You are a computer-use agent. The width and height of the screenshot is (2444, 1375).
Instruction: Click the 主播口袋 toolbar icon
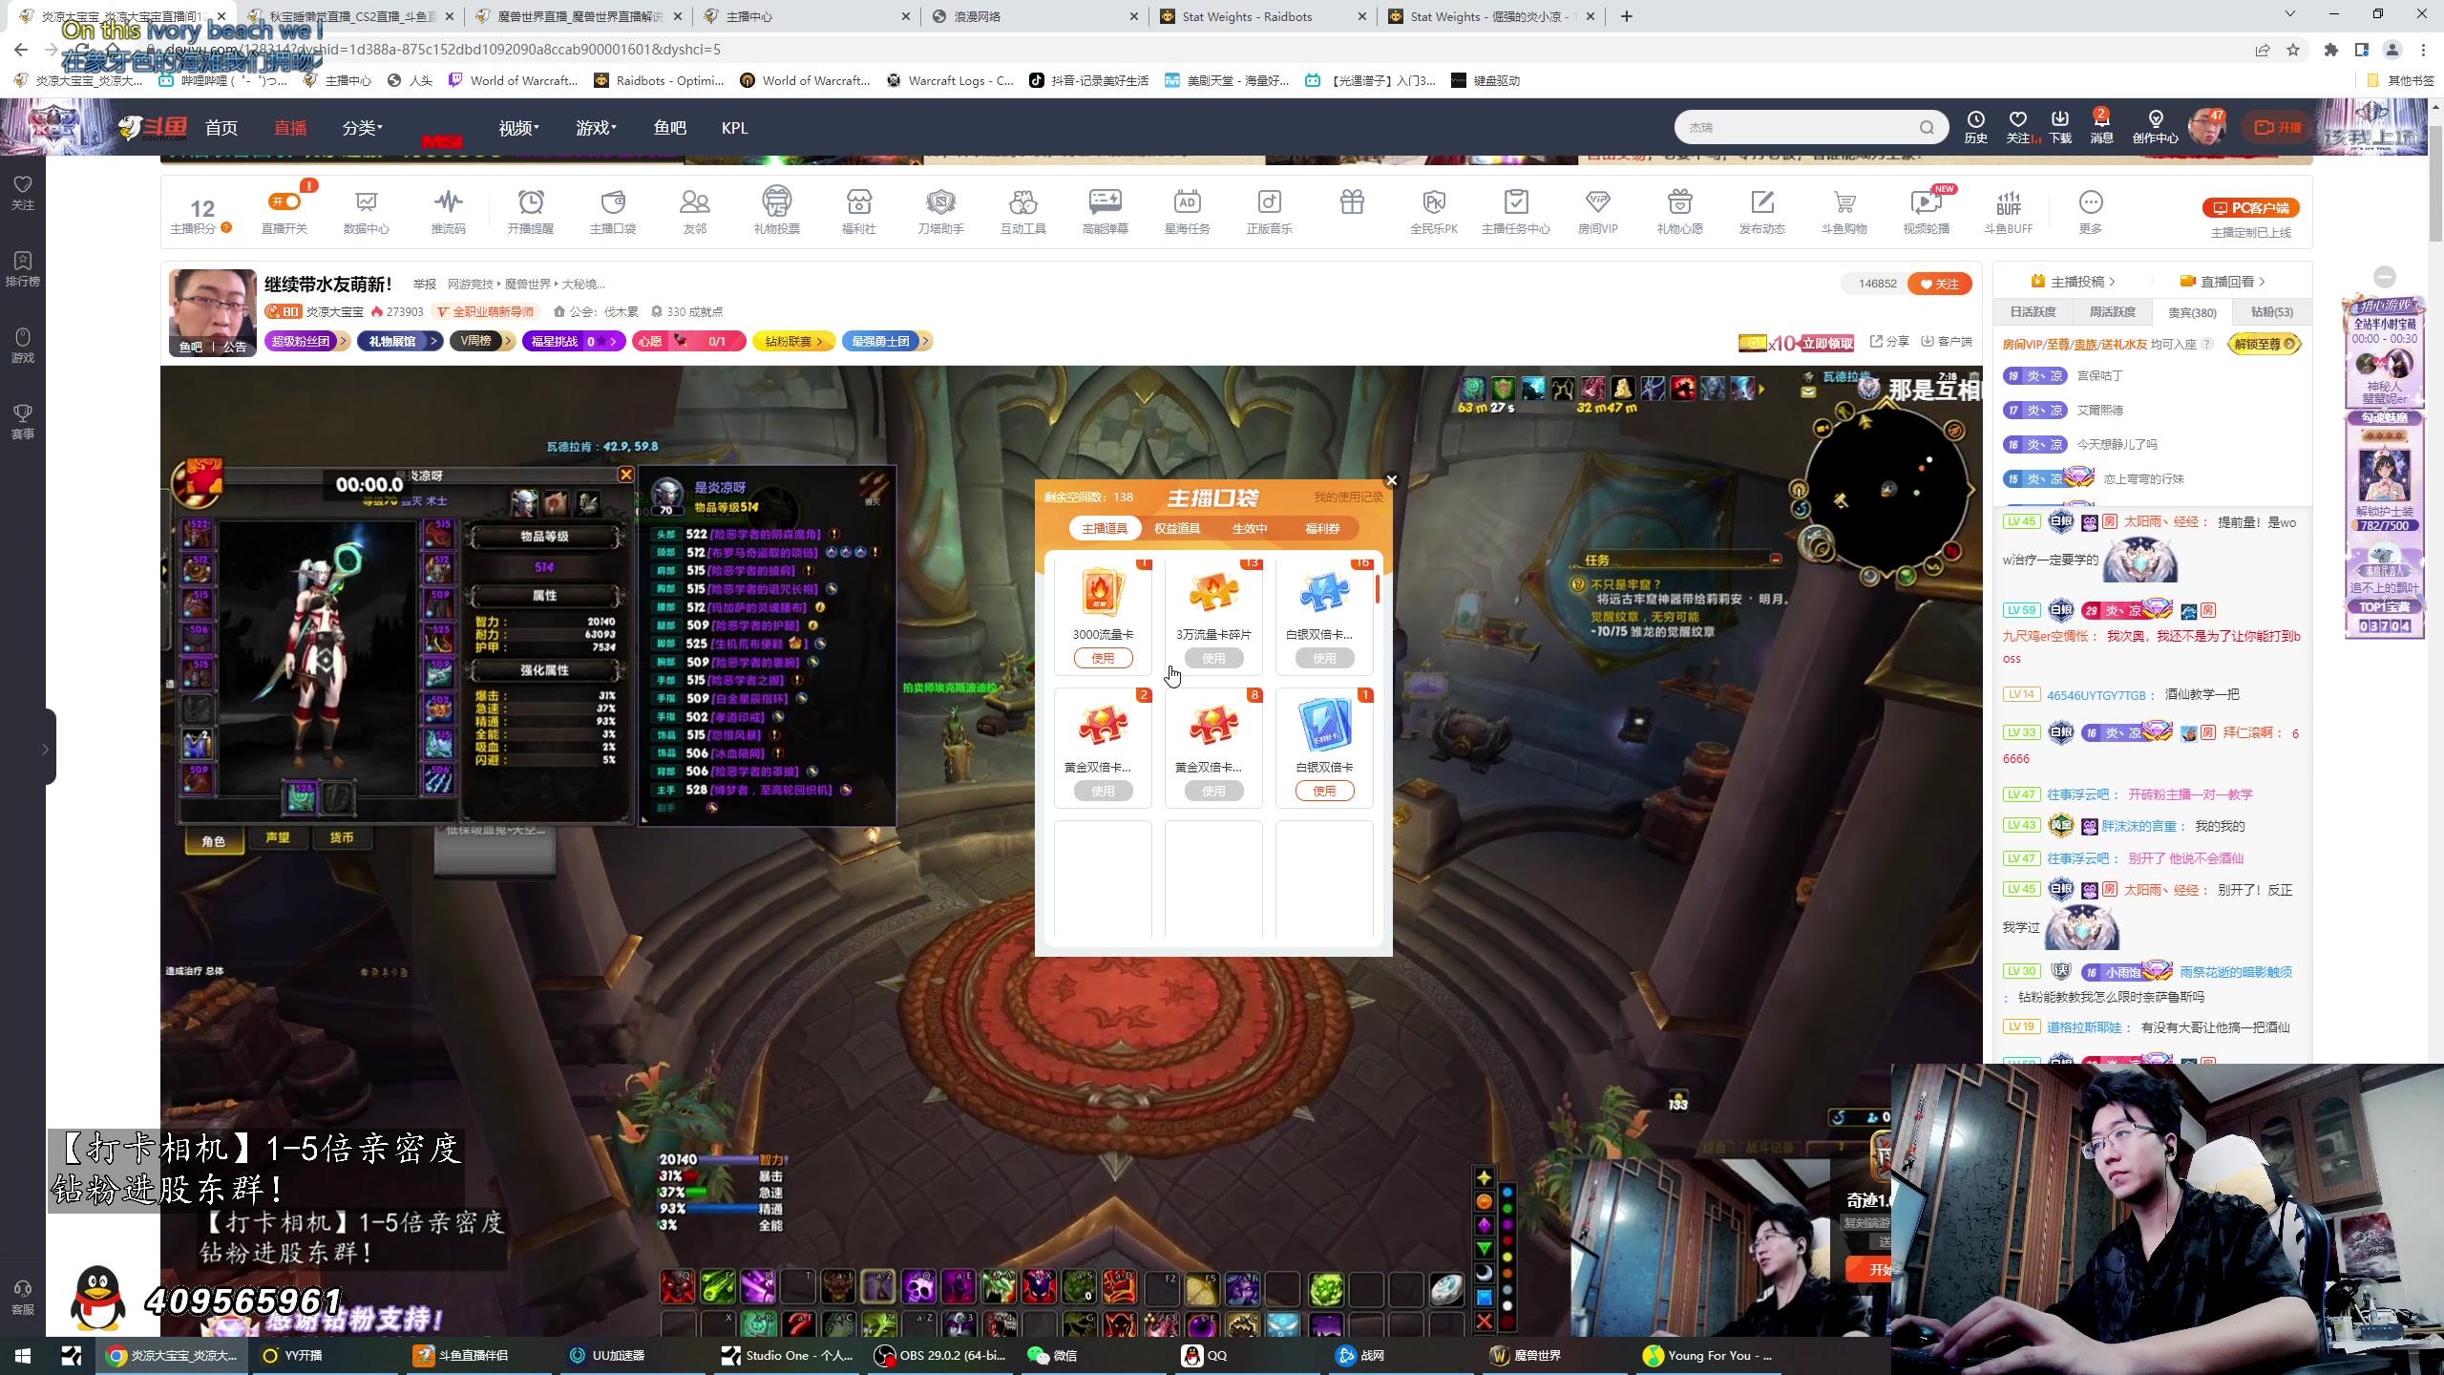[x=612, y=211]
